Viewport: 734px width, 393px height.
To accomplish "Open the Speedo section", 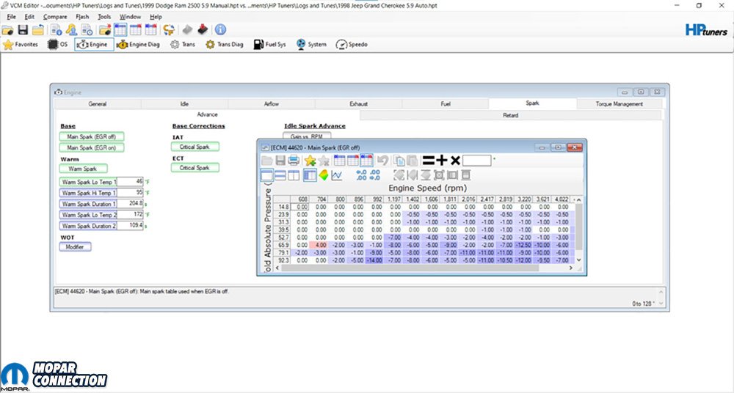I will (x=352, y=45).
